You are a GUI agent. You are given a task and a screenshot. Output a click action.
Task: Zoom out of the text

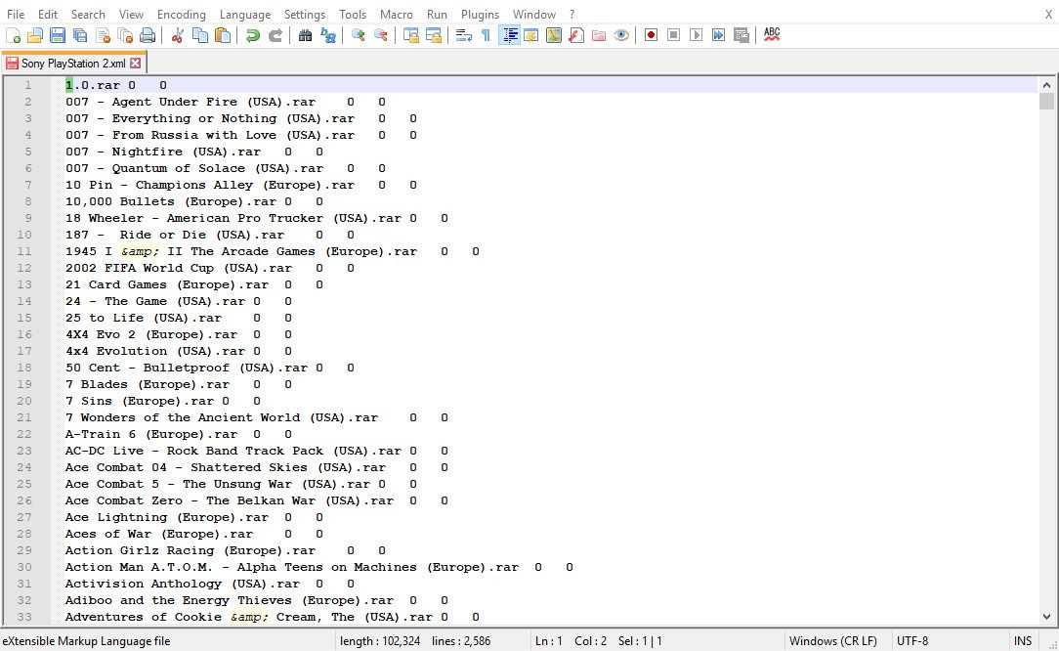click(381, 35)
